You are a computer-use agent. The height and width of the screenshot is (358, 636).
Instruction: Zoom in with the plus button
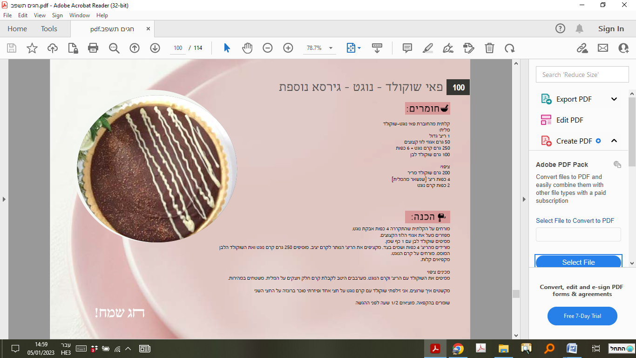288,48
